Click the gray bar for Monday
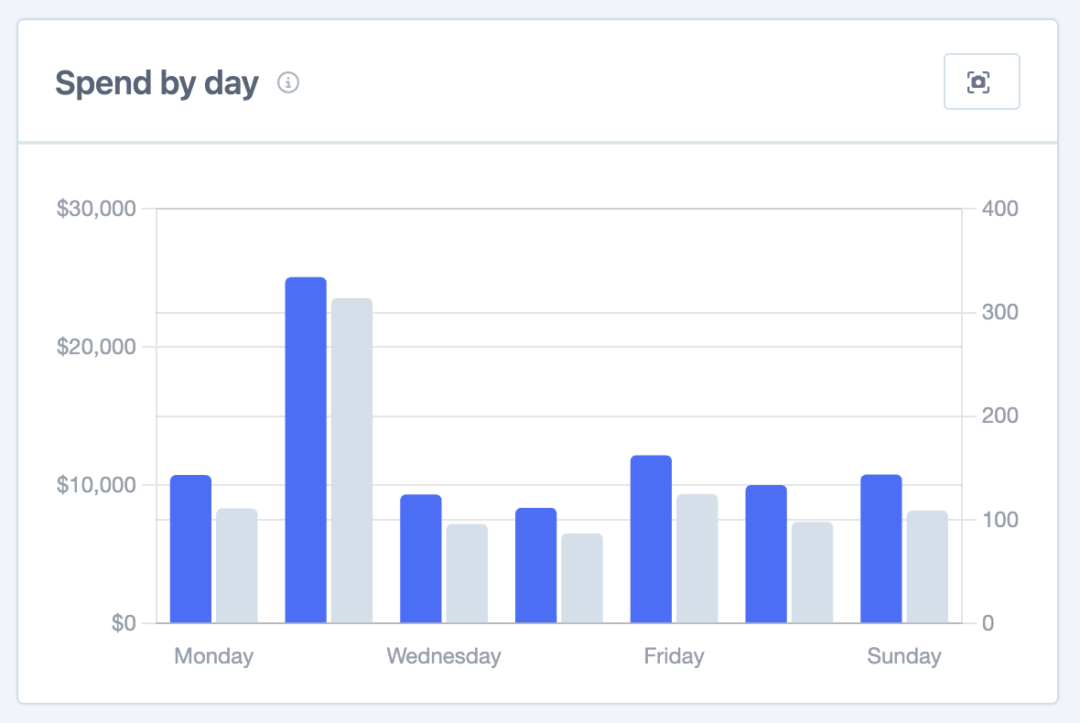This screenshot has width=1080, height=723. (x=237, y=566)
